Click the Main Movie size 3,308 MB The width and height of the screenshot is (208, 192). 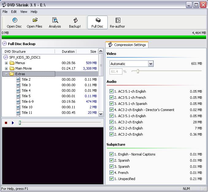90,68
